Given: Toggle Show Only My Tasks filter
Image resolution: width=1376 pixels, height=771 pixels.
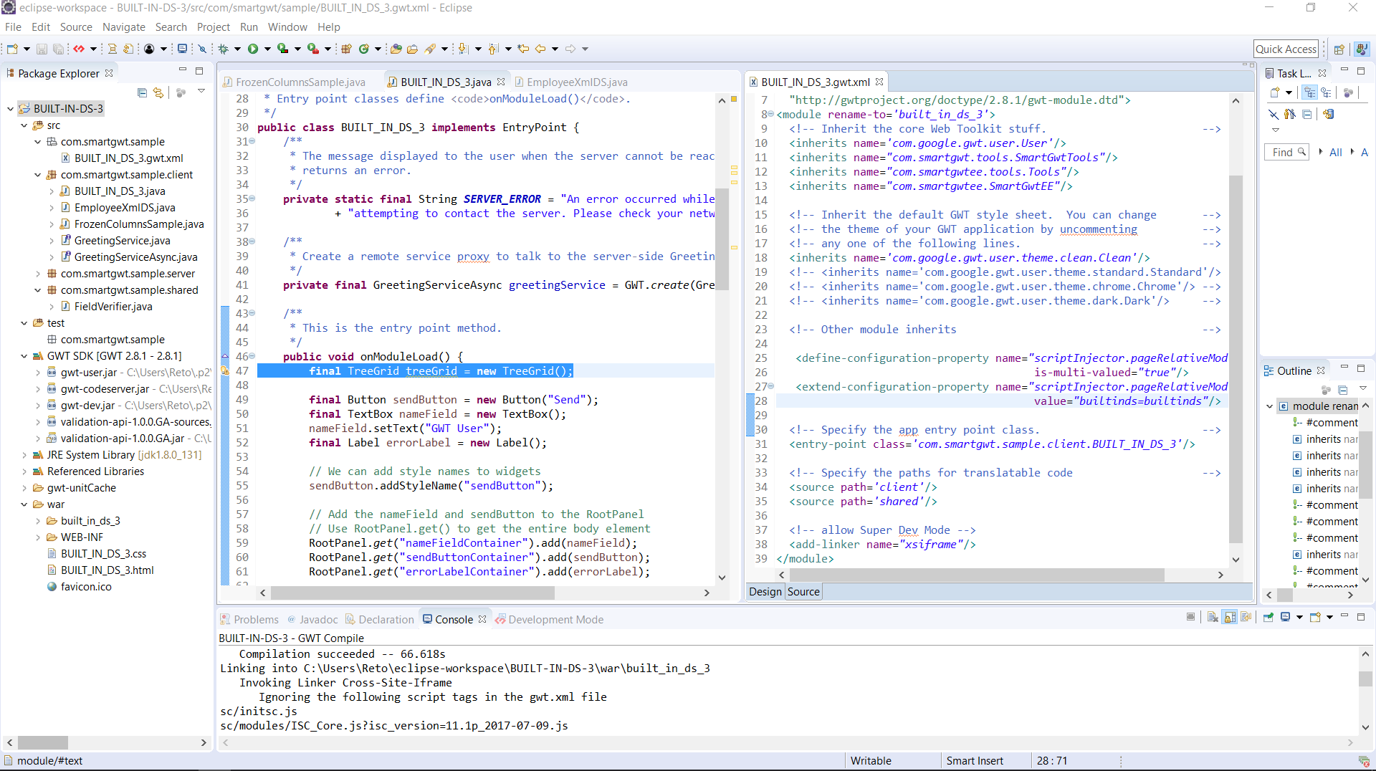Looking at the screenshot, I should coord(1290,114).
